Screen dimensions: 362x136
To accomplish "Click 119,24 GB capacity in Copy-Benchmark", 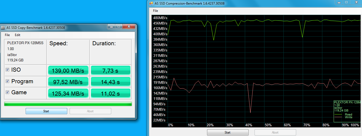I will coord(15,60).
